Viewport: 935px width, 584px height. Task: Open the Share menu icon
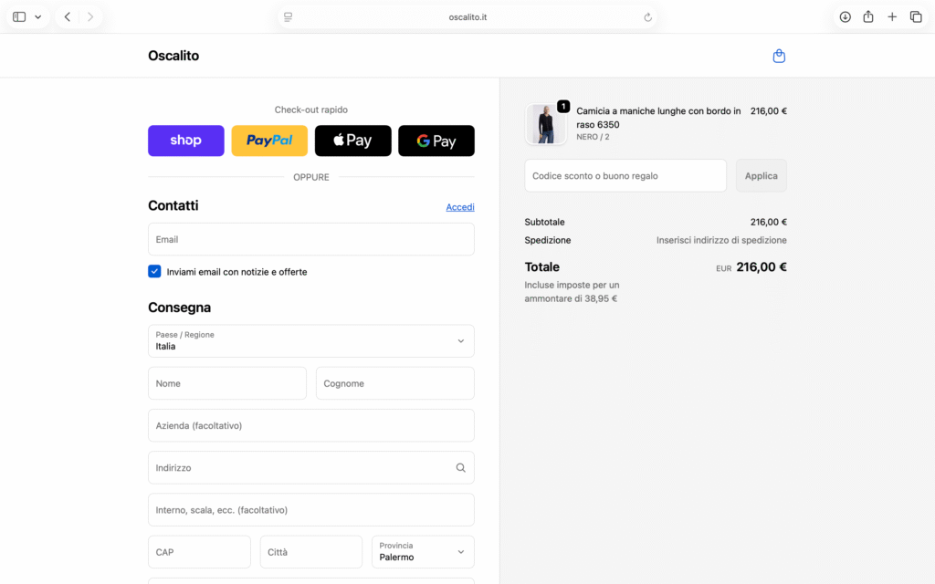point(868,16)
